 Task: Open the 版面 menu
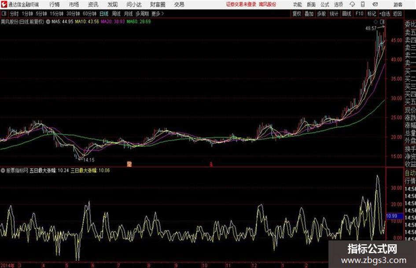[x=311, y=4]
